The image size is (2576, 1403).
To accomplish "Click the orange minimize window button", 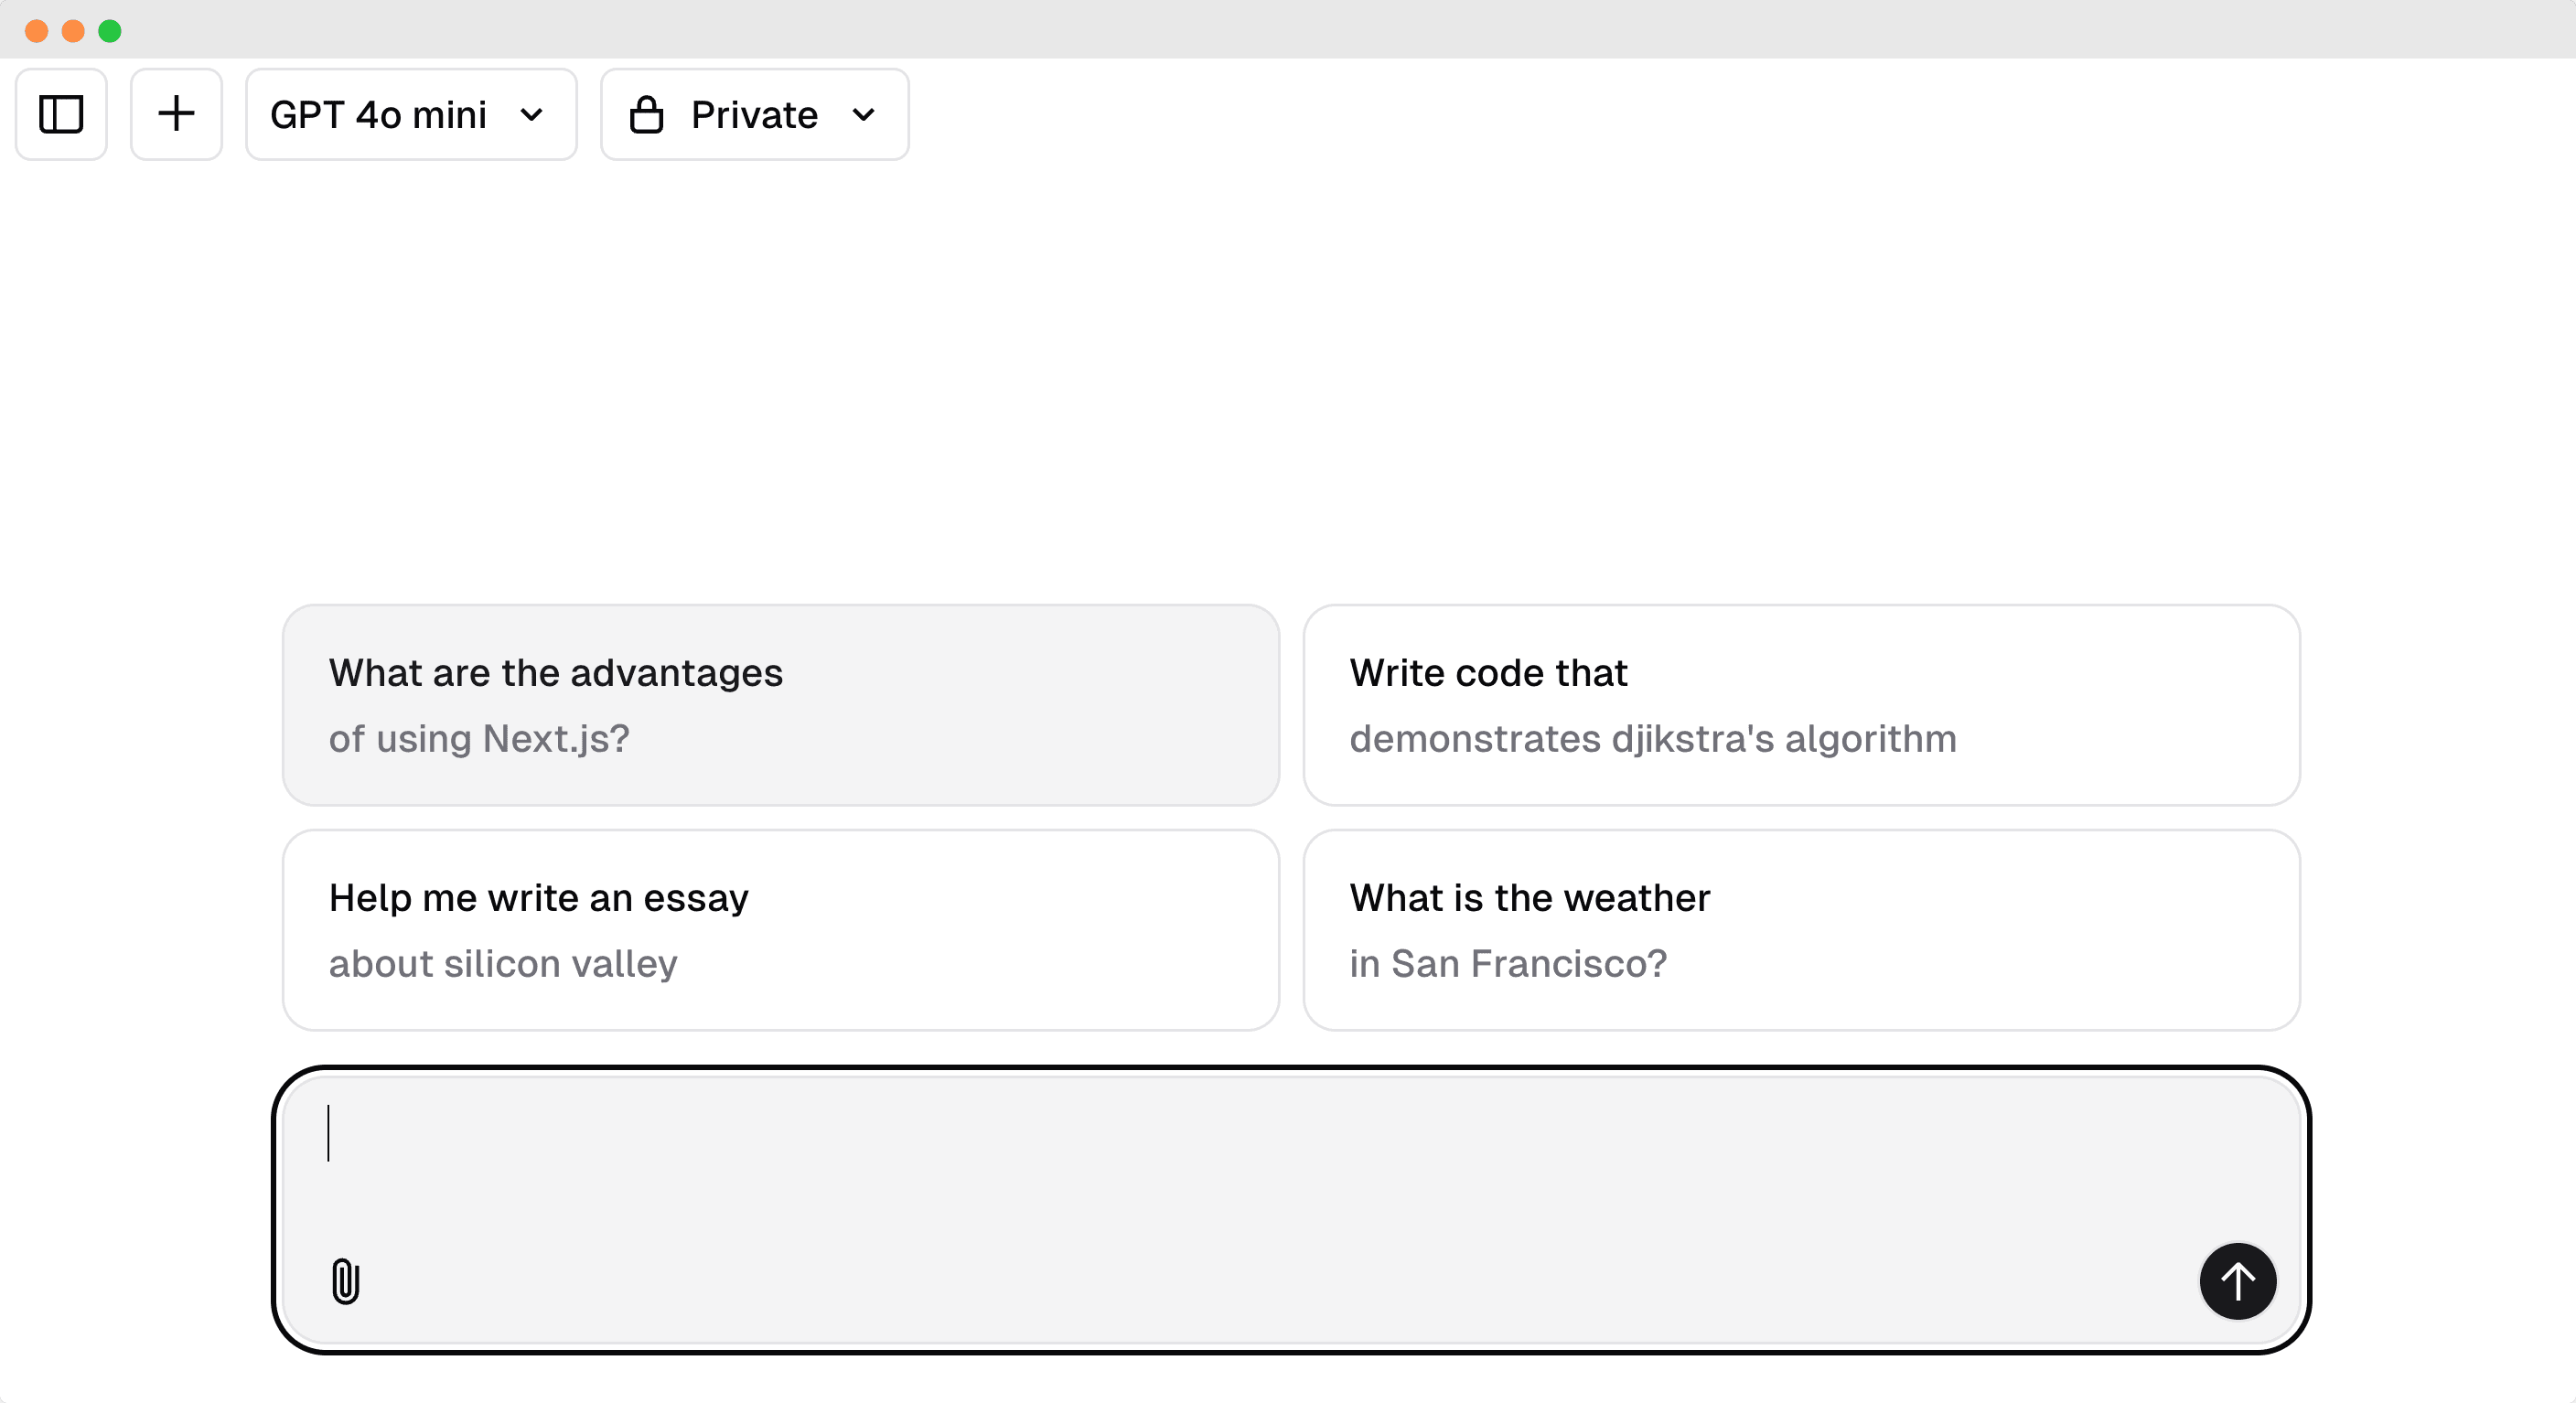I will point(73,31).
